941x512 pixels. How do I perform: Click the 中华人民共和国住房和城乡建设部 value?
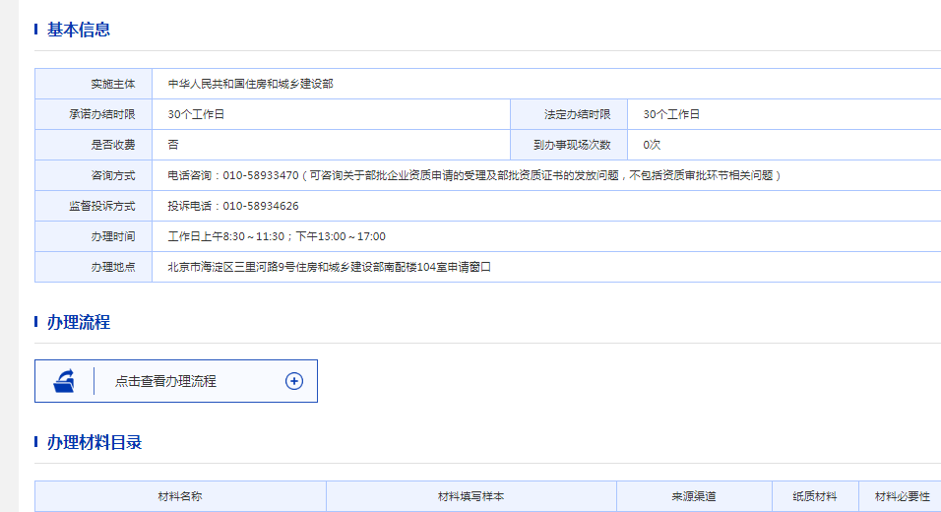click(250, 84)
